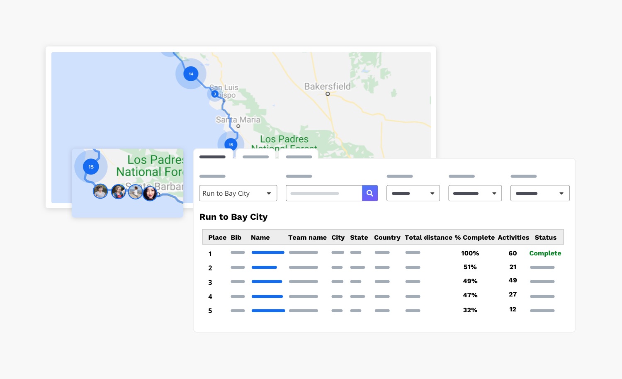Switch to the third tab above filters
Image resolution: width=622 pixels, height=379 pixels.
click(299, 157)
